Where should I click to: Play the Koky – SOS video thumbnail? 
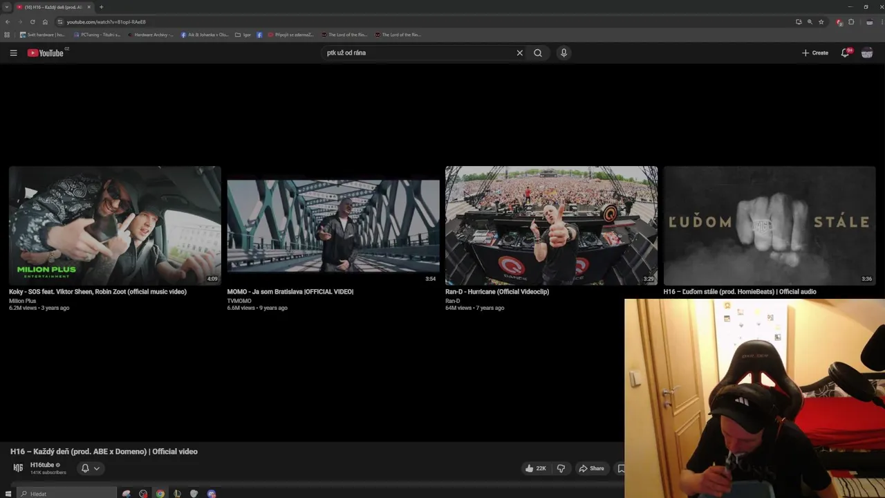(x=115, y=225)
